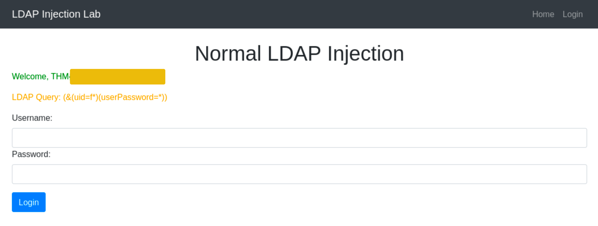Screen dimensions: 598x226
Task: Focus the Password input field
Action: coord(299,174)
